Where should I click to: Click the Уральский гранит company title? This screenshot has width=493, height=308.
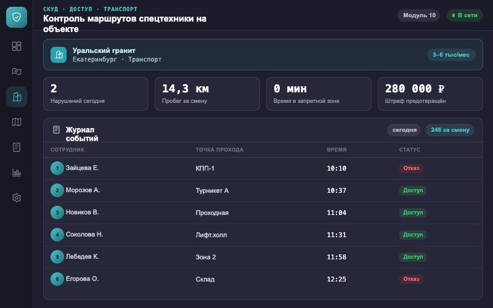[104, 51]
